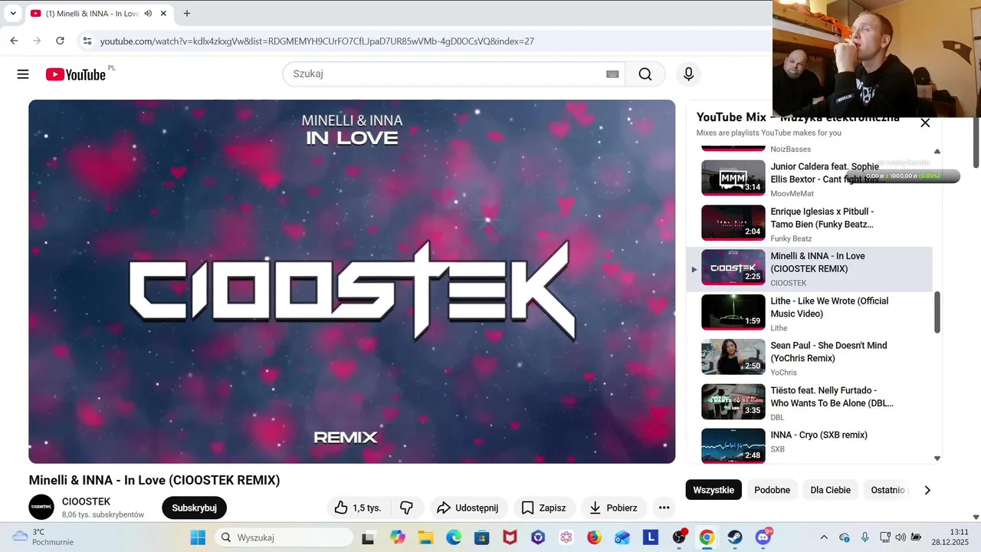The width and height of the screenshot is (981, 552).
Task: Mute the tab via the speaker icon
Action: 148,13
